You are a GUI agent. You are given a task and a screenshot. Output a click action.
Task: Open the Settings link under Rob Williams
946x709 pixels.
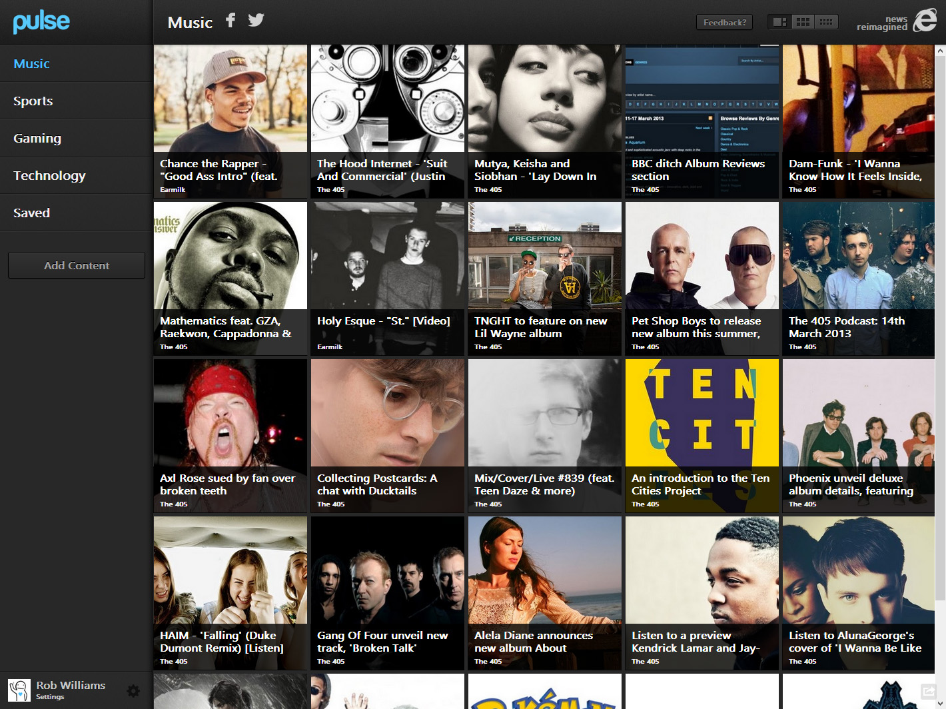[50, 697]
